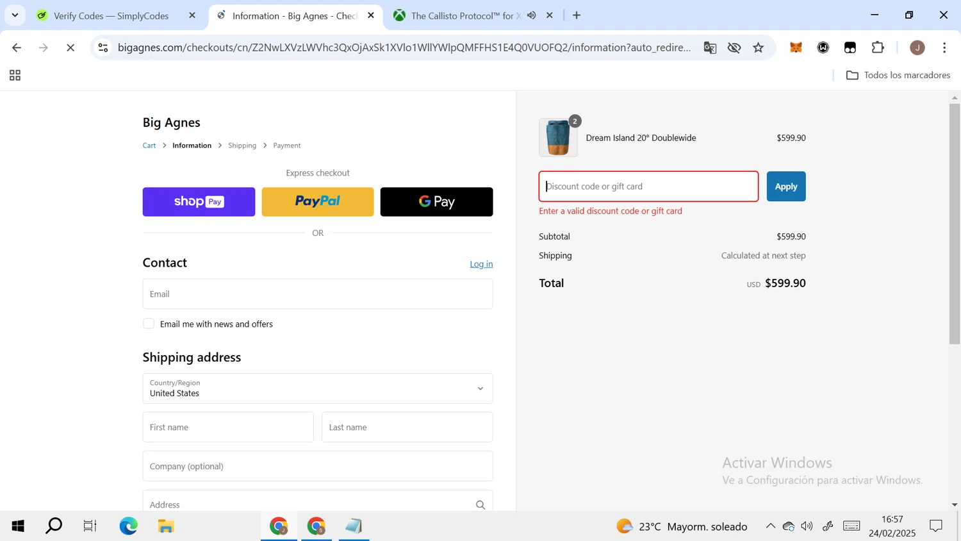Go back to previous page
The height and width of the screenshot is (541, 961).
[17, 47]
